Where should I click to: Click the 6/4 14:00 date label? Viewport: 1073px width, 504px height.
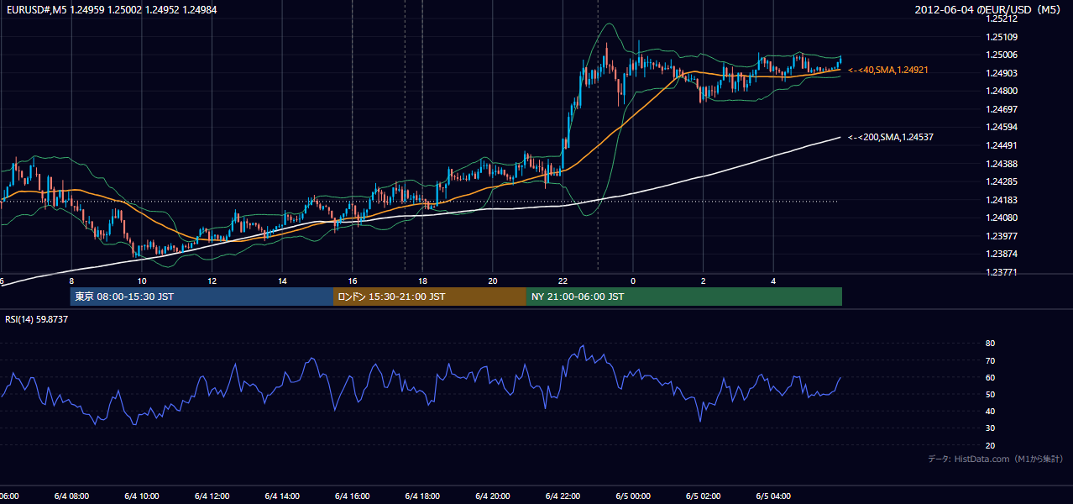[282, 496]
